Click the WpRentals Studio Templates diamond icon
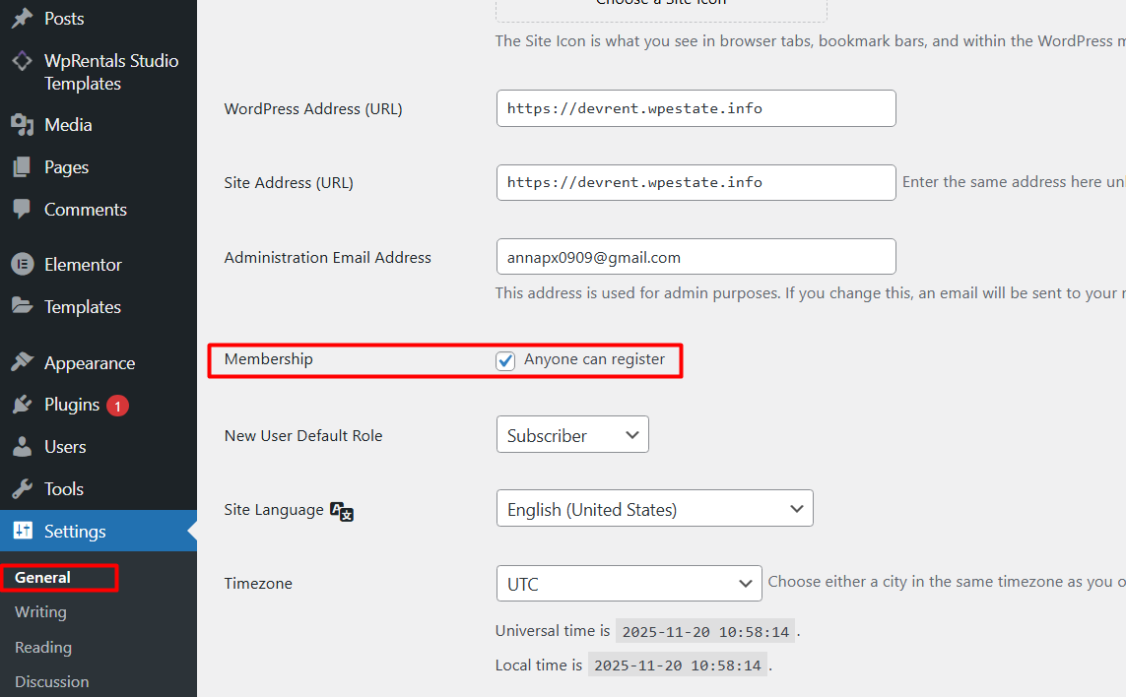1126x697 pixels. [x=22, y=61]
